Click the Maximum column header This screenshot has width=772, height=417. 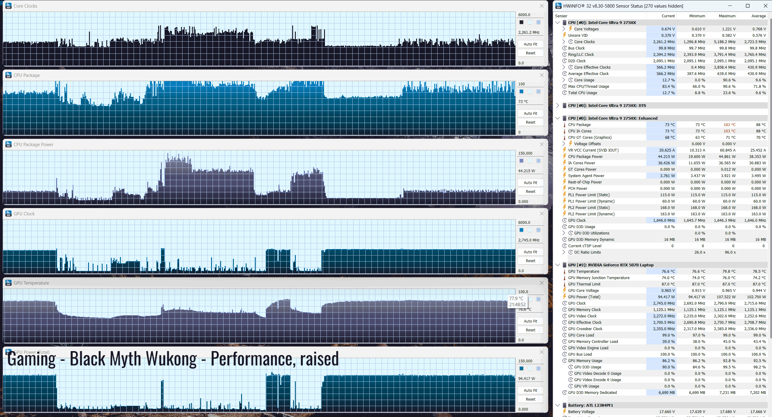[x=727, y=16]
